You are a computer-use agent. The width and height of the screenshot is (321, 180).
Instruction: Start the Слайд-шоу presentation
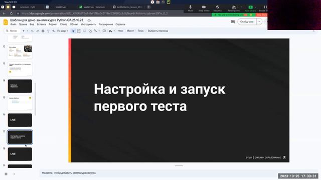247,21
